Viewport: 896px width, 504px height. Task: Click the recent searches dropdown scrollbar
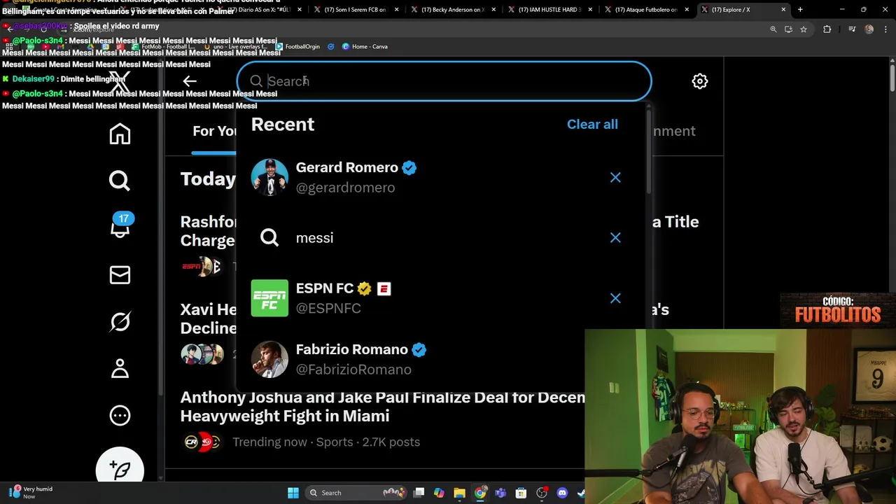pyautogui.click(x=648, y=150)
